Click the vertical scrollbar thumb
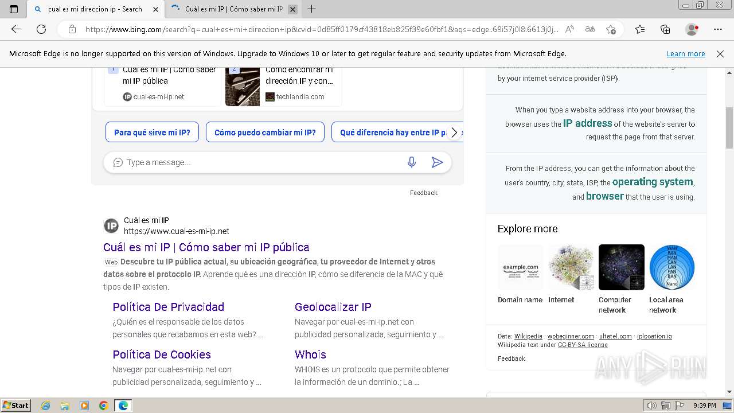 pos(729,127)
